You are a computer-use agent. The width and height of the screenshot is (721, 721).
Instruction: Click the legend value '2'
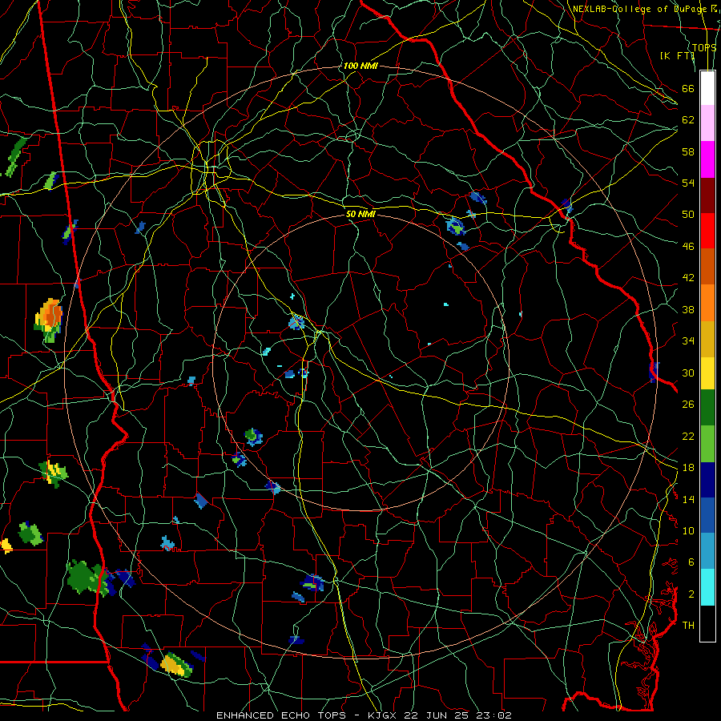[x=691, y=594]
